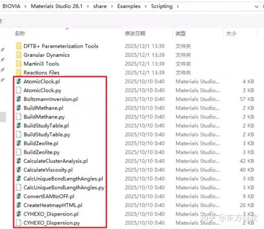
Task: Click the 26 KB size of CreateHeatmapHTML.pl
Action: point(247,205)
